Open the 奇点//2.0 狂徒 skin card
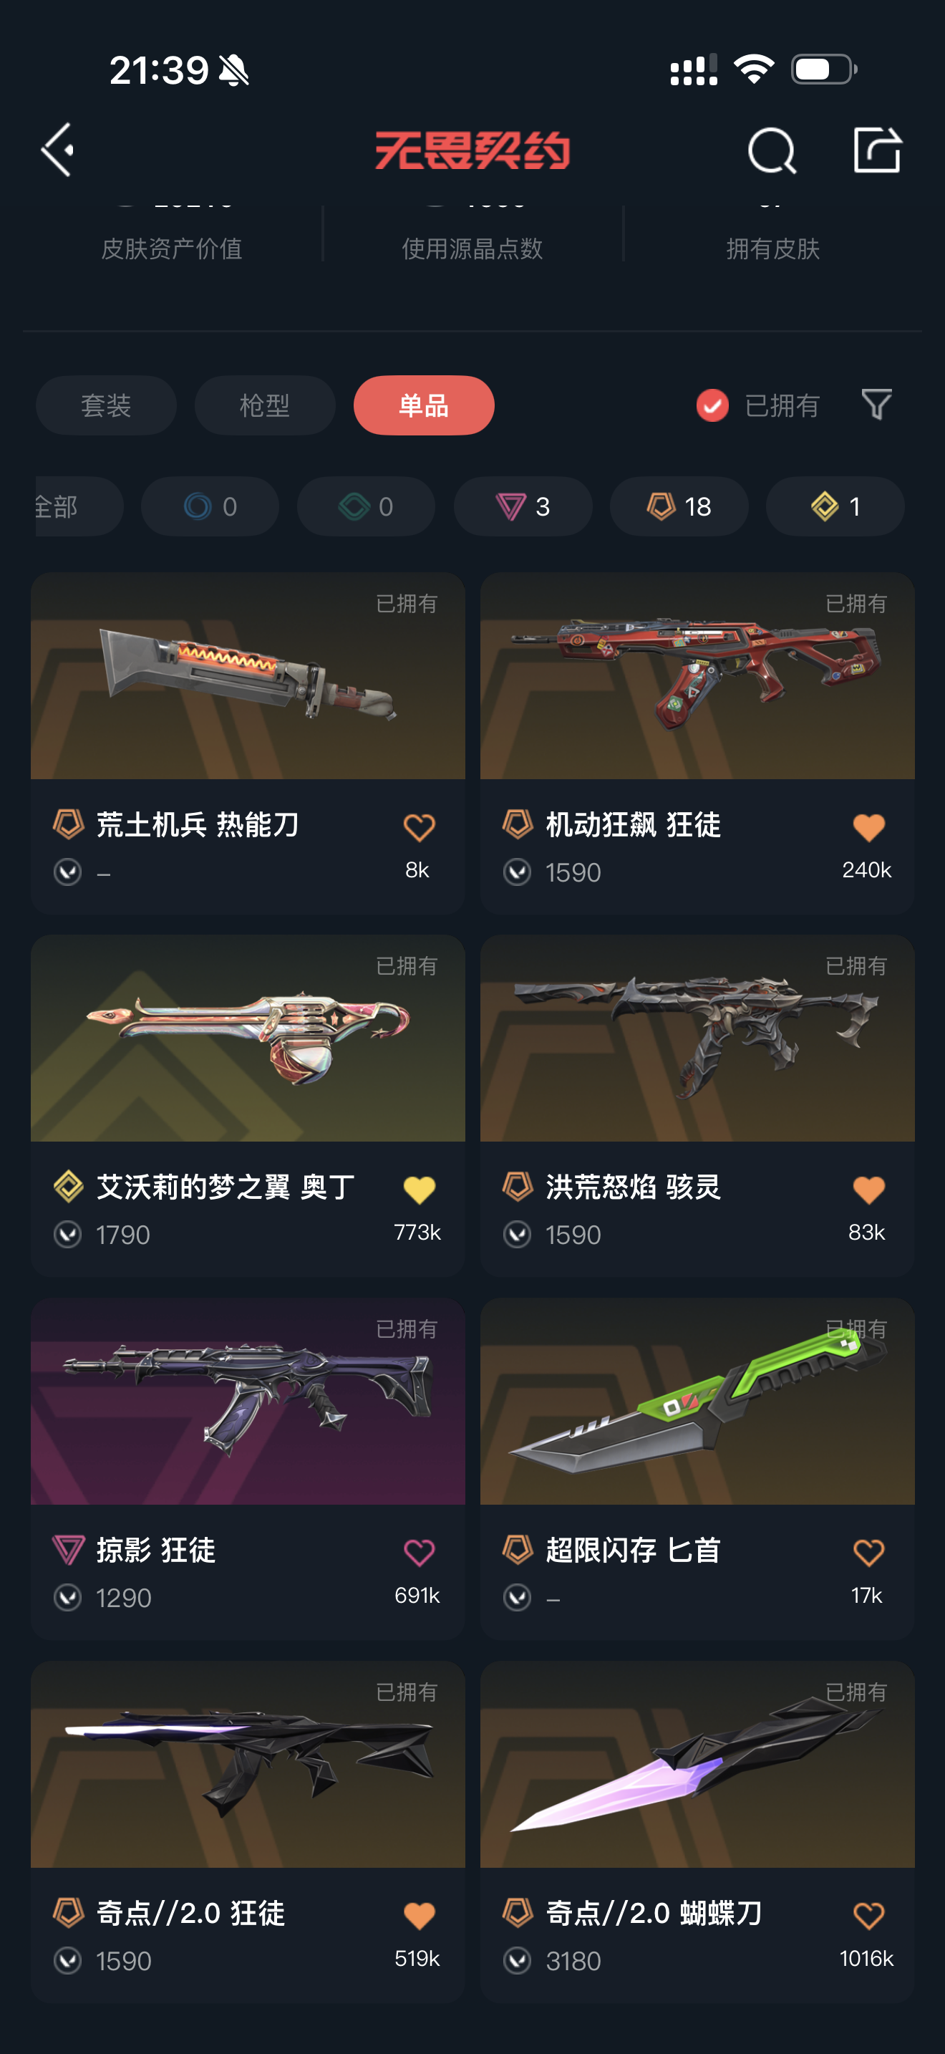Image resolution: width=945 pixels, height=2054 pixels. tap(248, 1831)
